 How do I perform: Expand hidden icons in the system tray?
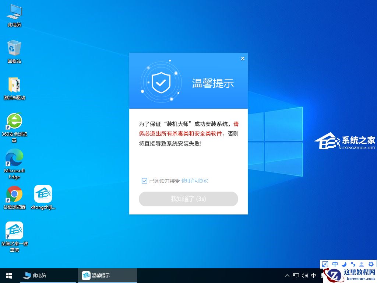coord(287,275)
